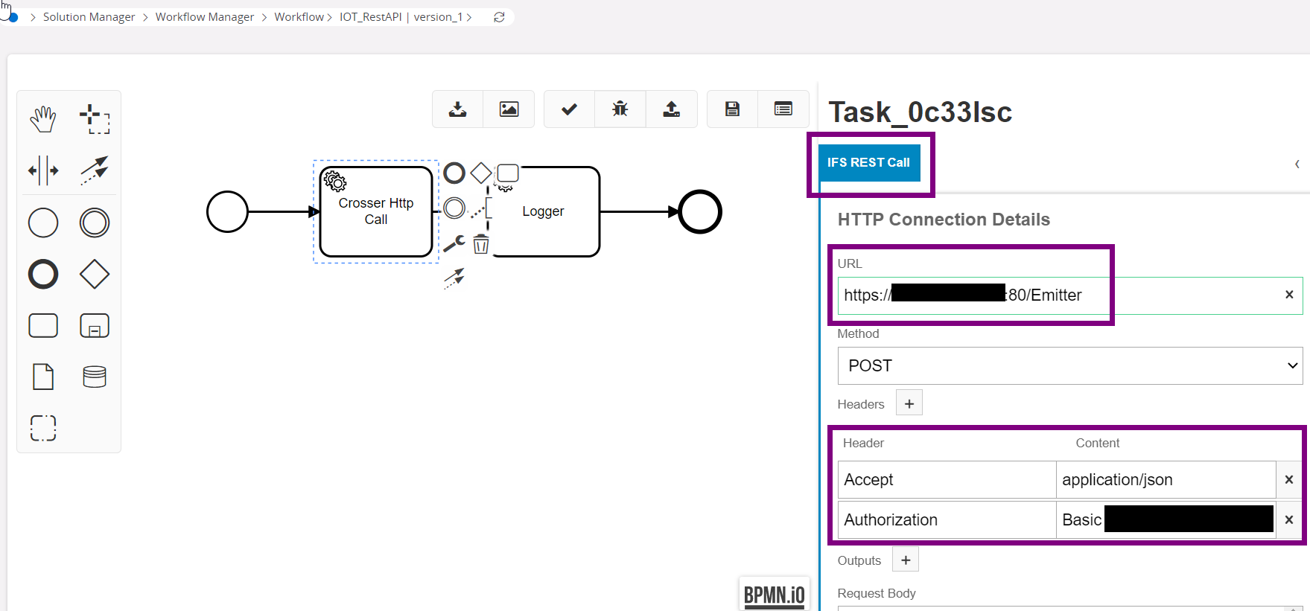Add text annotation from context pad

click(x=481, y=208)
